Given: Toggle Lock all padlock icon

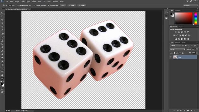Looking at the screenshot, I should (x=183, y=53).
